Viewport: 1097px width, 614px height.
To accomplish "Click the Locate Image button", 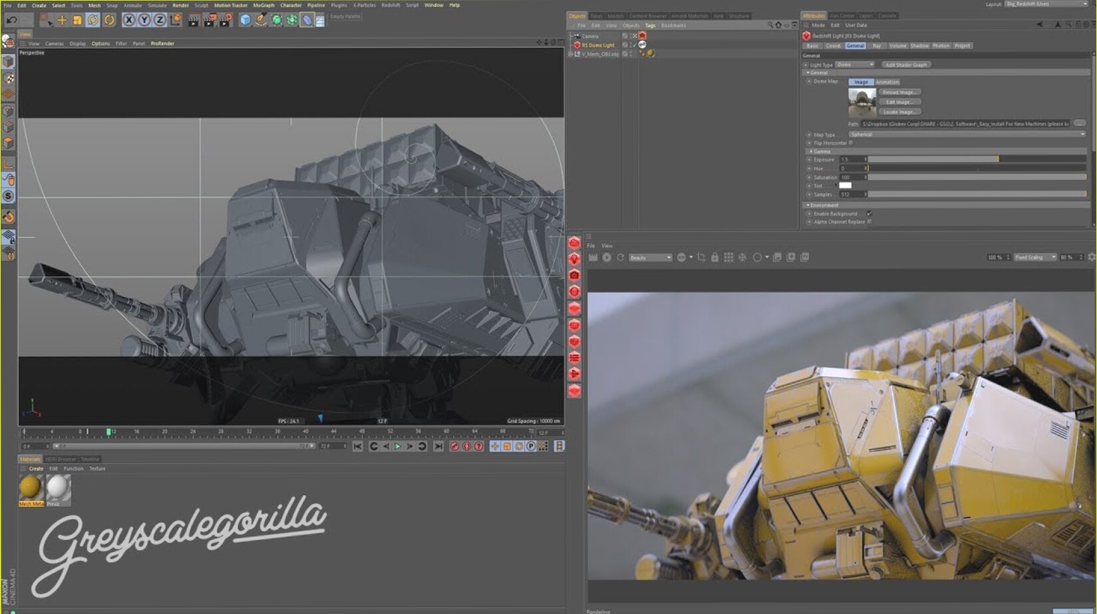I will pos(900,112).
